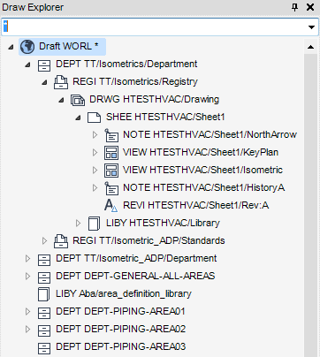Pin the Draw Explorer panel
The width and height of the screenshot is (320, 357).
[294, 7]
